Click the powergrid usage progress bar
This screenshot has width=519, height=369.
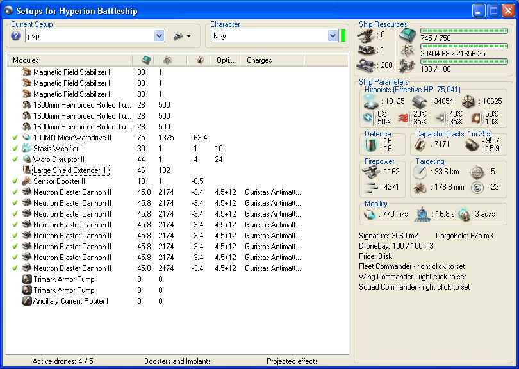[463, 46]
